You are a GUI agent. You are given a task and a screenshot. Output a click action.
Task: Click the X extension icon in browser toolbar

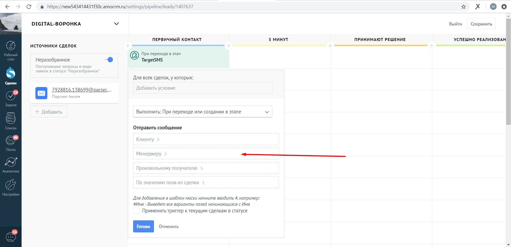pyautogui.click(x=478, y=7)
